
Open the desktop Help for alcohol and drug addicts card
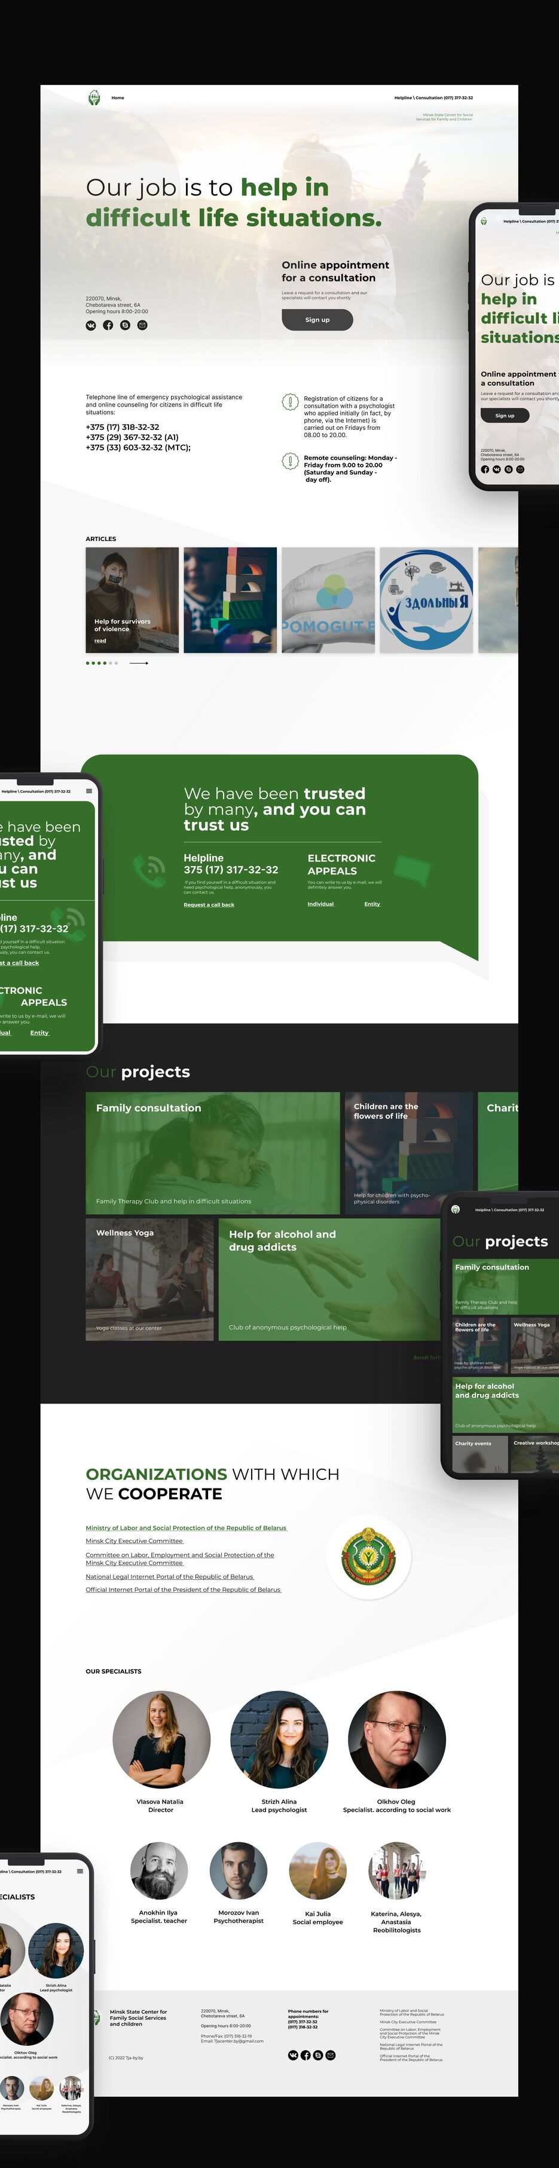[329, 1280]
